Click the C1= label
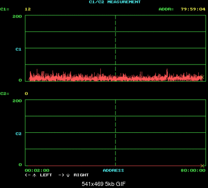 coord(5,9)
